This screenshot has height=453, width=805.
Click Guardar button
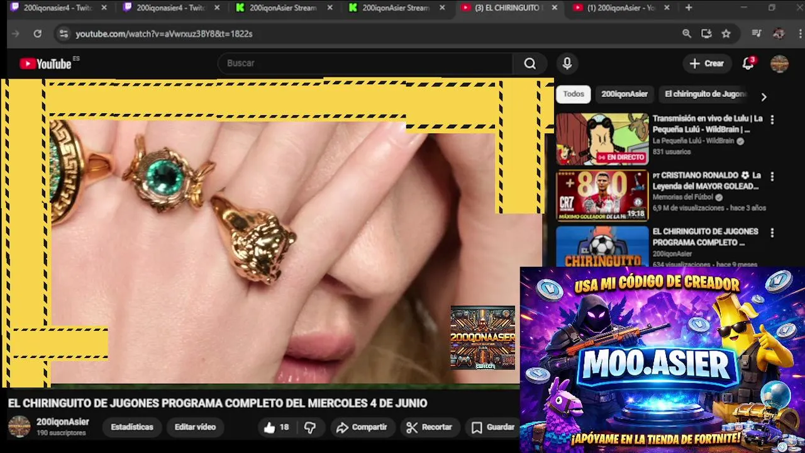494,427
